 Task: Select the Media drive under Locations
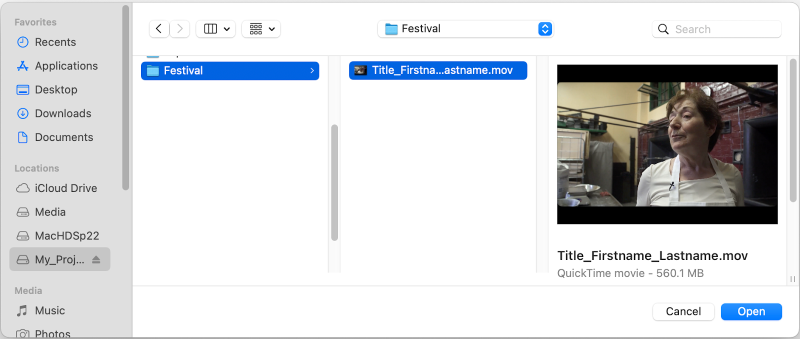coord(50,212)
